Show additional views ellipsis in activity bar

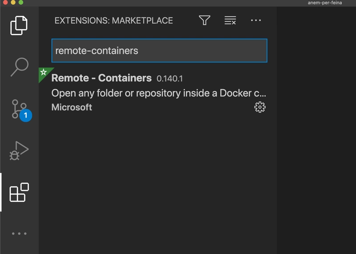click(x=19, y=234)
